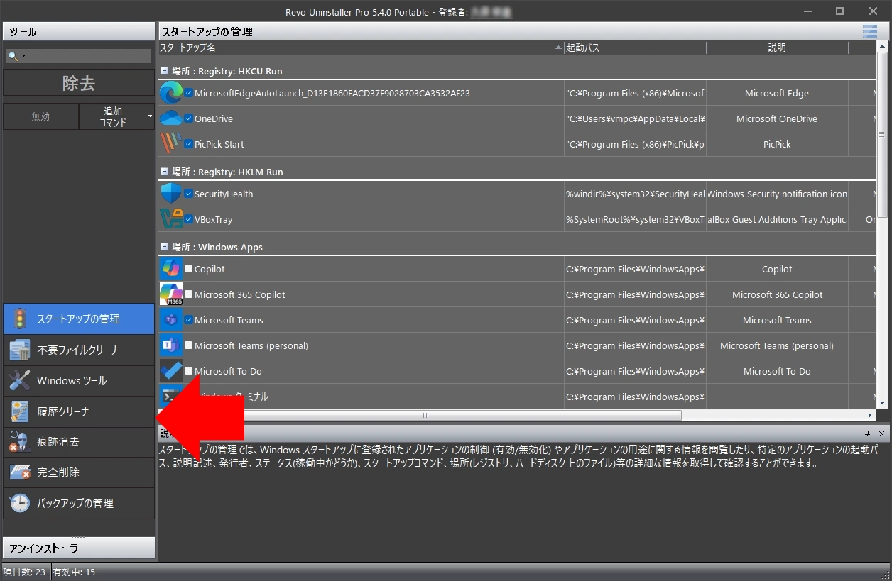Click the Microsoft To Do description cell

pos(777,371)
